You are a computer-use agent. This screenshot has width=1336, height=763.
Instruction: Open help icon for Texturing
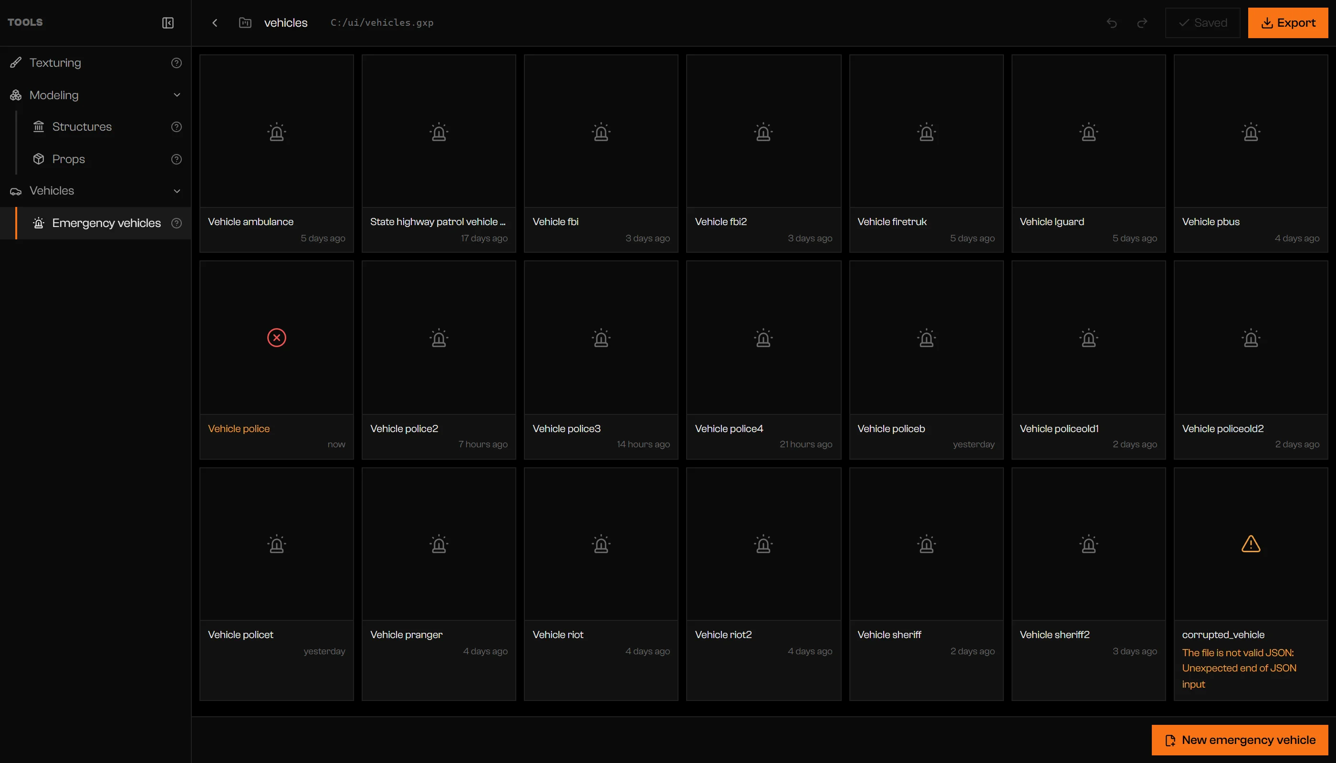177,63
